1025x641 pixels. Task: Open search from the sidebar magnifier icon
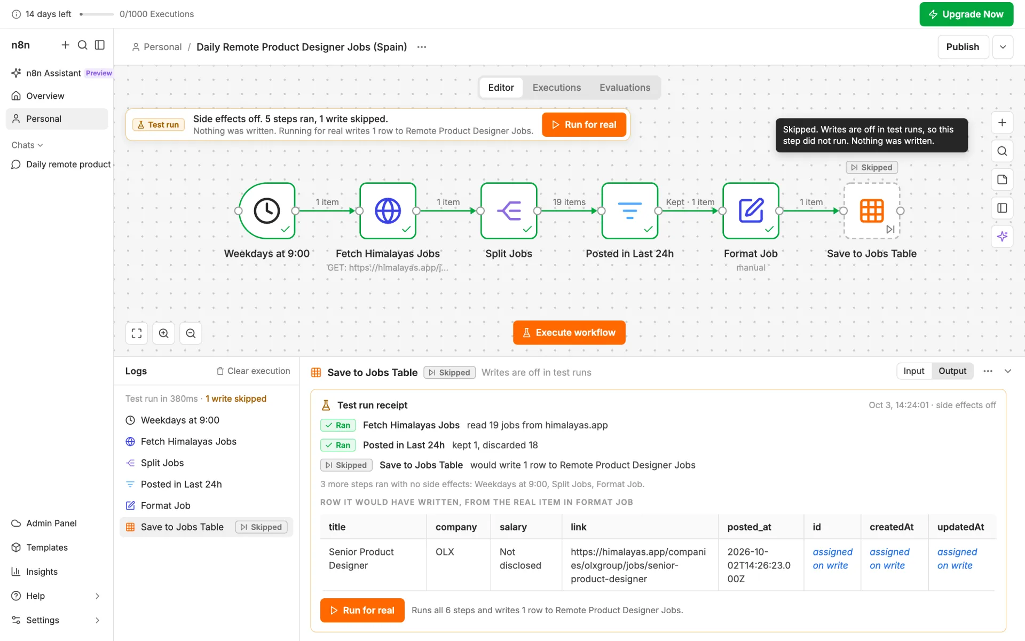coord(83,45)
